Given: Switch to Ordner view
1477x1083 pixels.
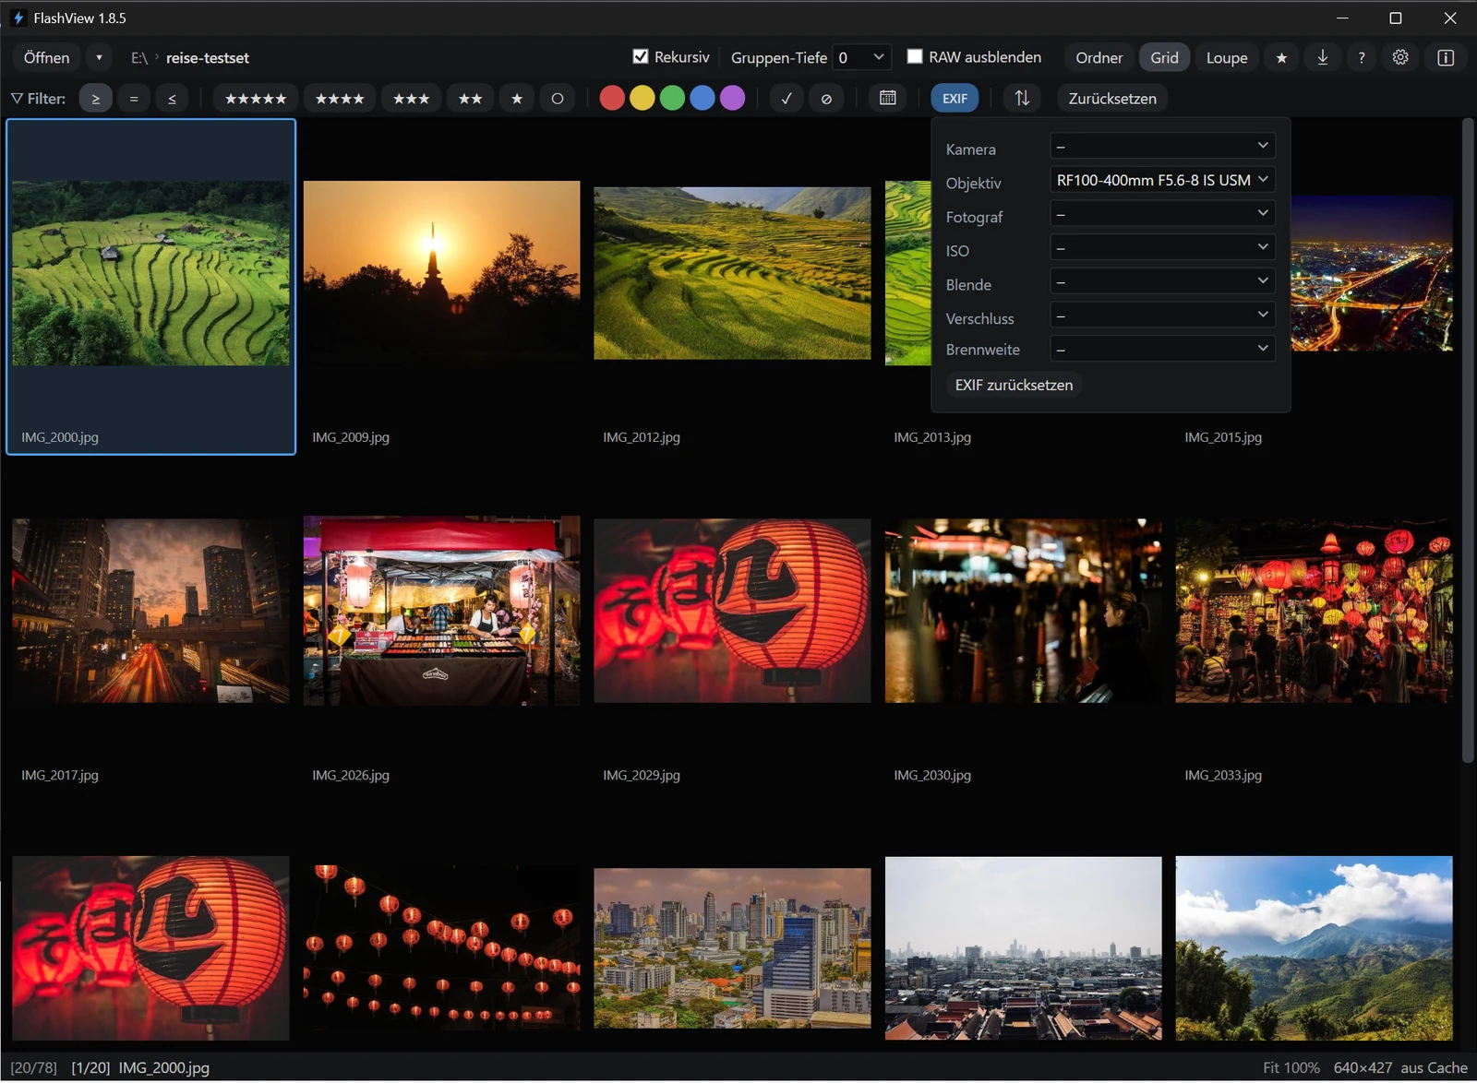Looking at the screenshot, I should [x=1099, y=57].
